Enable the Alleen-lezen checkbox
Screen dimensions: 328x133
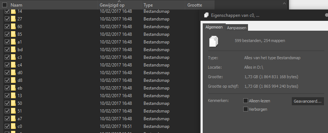coord(245,101)
